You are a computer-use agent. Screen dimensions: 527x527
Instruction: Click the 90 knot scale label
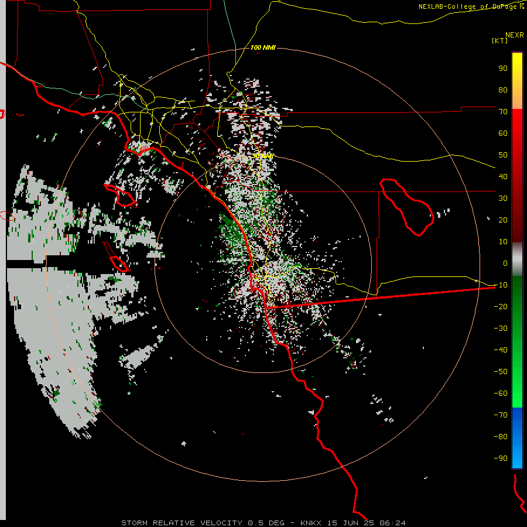point(503,69)
